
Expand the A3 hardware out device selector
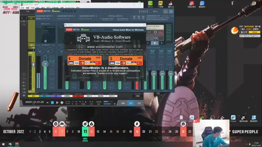tap(143, 18)
